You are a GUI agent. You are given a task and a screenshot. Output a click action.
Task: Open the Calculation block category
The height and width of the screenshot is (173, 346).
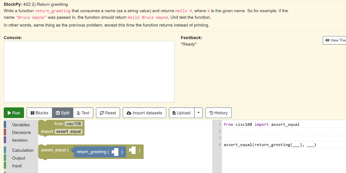(x=23, y=150)
